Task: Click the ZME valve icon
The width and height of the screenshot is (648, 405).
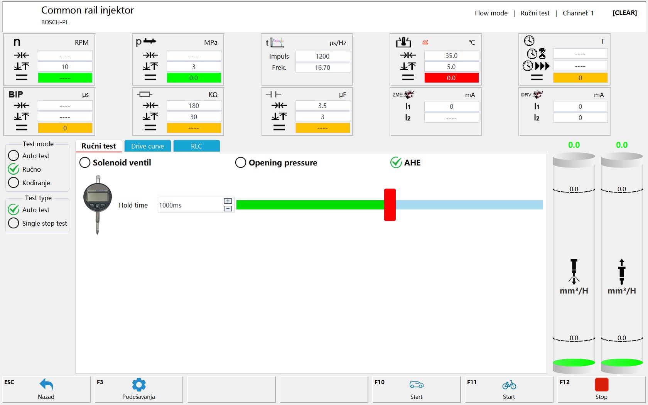Action: [x=409, y=94]
